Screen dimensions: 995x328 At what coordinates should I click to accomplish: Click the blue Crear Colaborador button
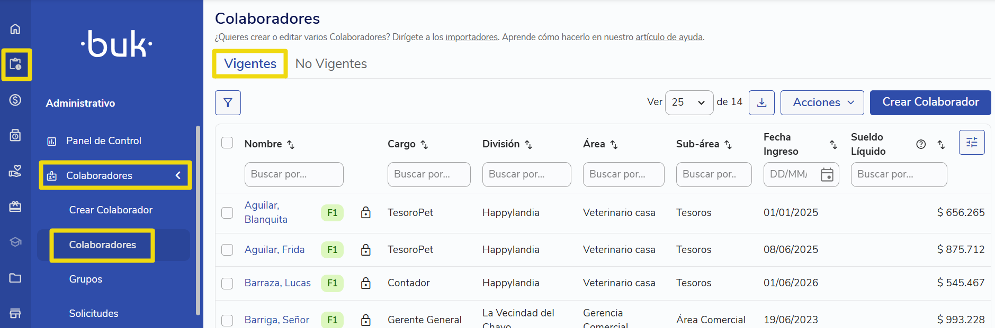click(930, 102)
